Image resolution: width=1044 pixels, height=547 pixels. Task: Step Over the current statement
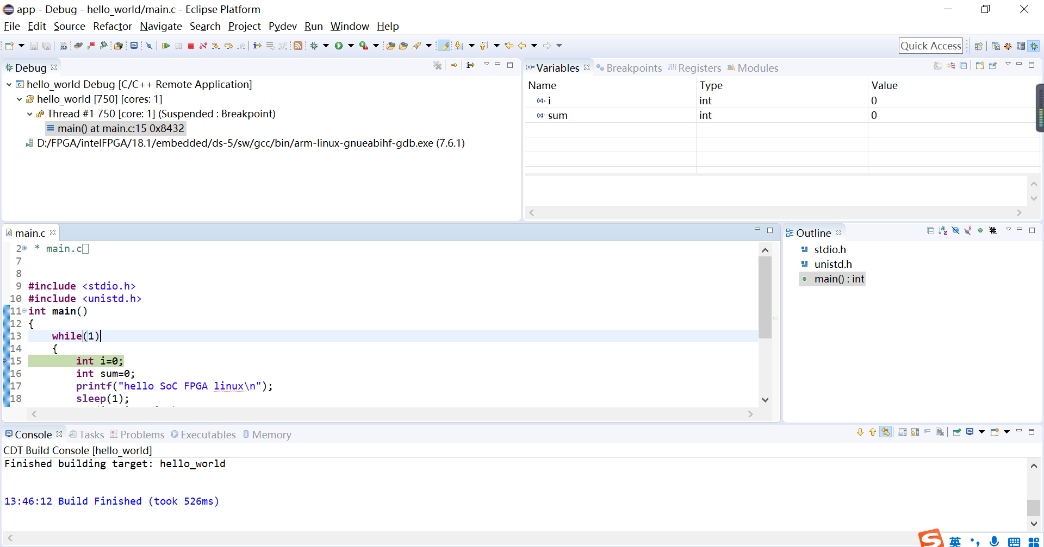click(229, 46)
